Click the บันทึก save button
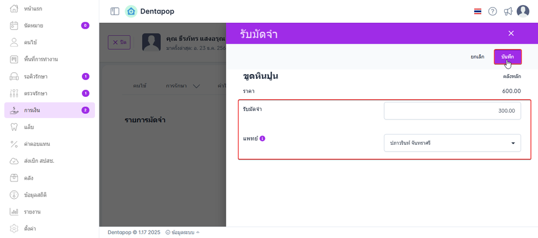Screen dimensions: 538x238 click(x=507, y=57)
